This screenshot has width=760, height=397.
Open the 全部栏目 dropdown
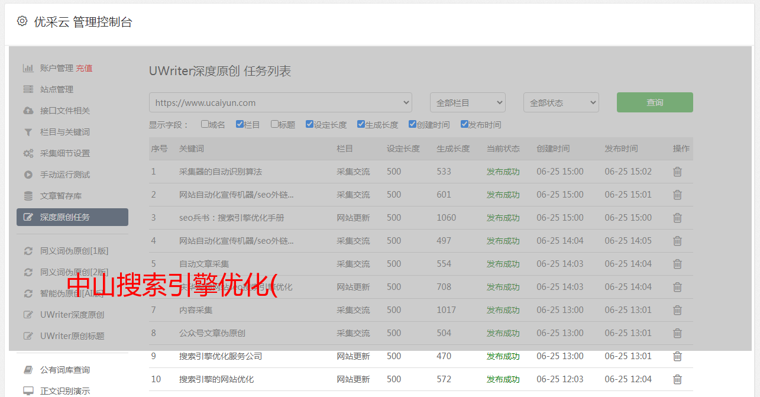pos(467,102)
